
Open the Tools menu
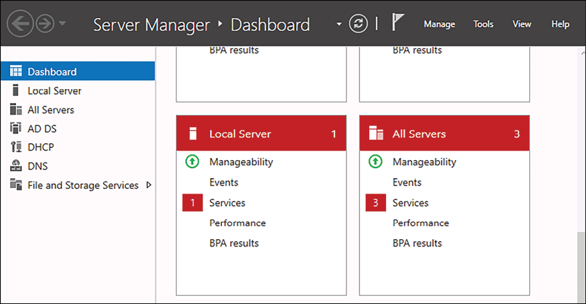(483, 24)
